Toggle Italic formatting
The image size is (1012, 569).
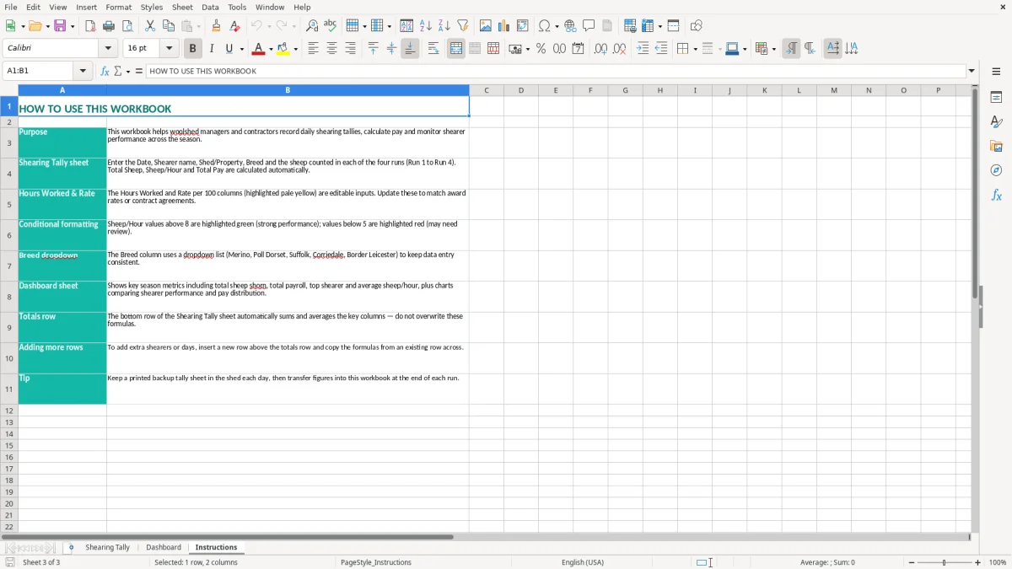pyautogui.click(x=211, y=49)
